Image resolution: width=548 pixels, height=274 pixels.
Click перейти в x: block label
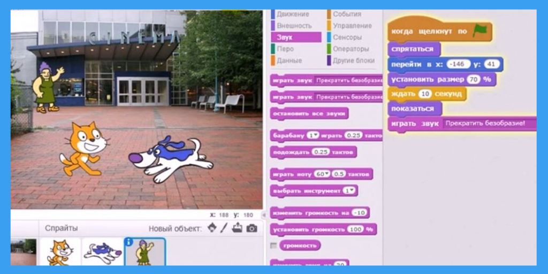417,65
